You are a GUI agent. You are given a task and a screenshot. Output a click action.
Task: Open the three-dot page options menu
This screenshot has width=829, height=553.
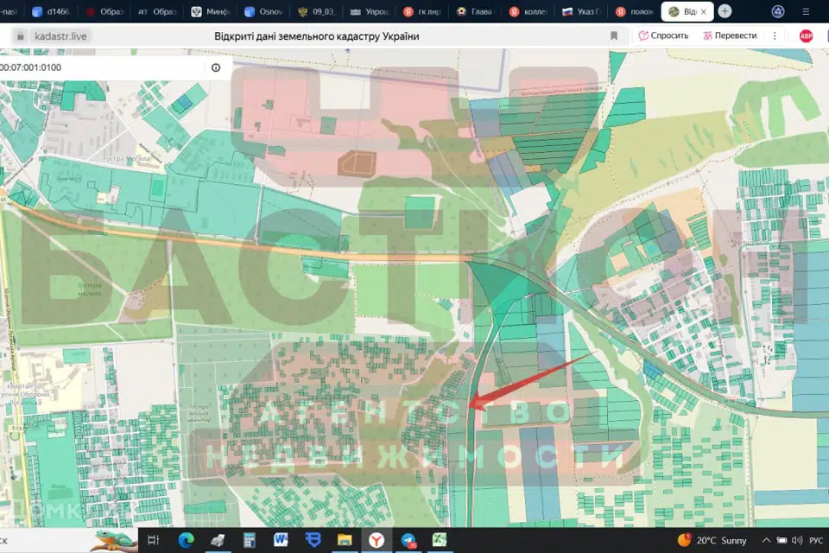775,36
